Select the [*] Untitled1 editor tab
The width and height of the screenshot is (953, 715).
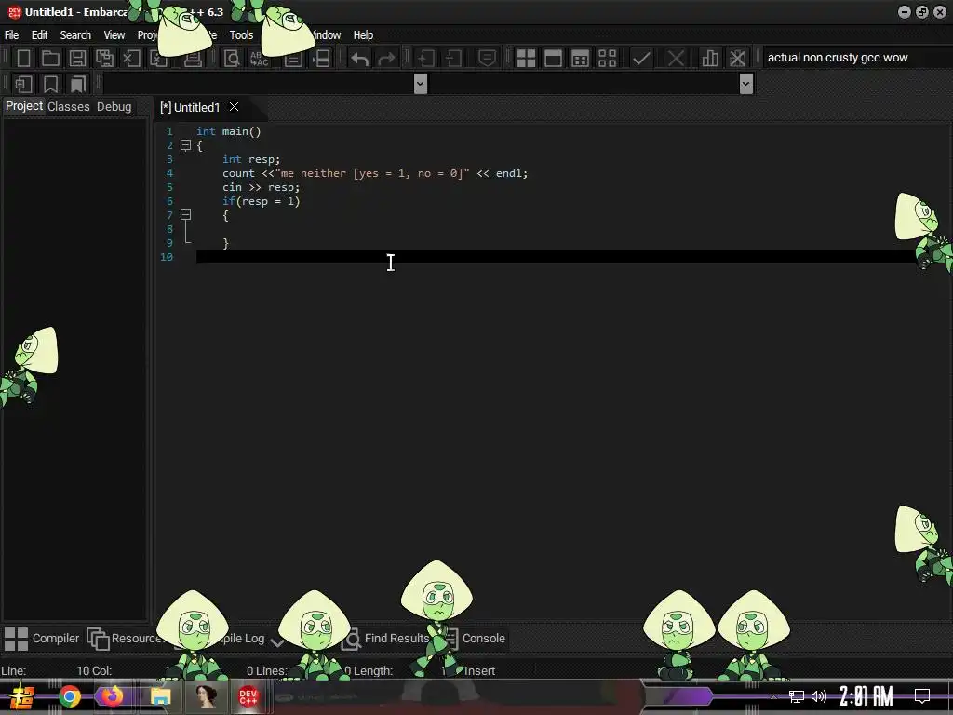pos(190,108)
